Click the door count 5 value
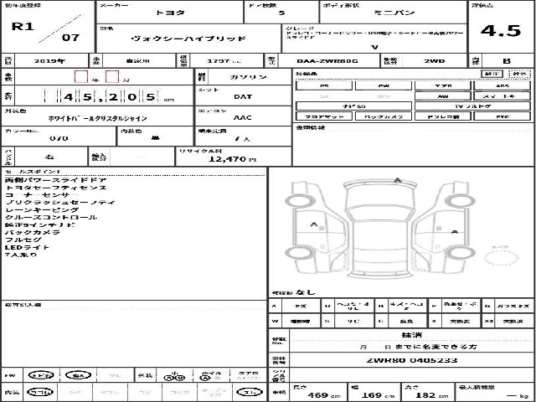The image size is (536, 402). 281,13
